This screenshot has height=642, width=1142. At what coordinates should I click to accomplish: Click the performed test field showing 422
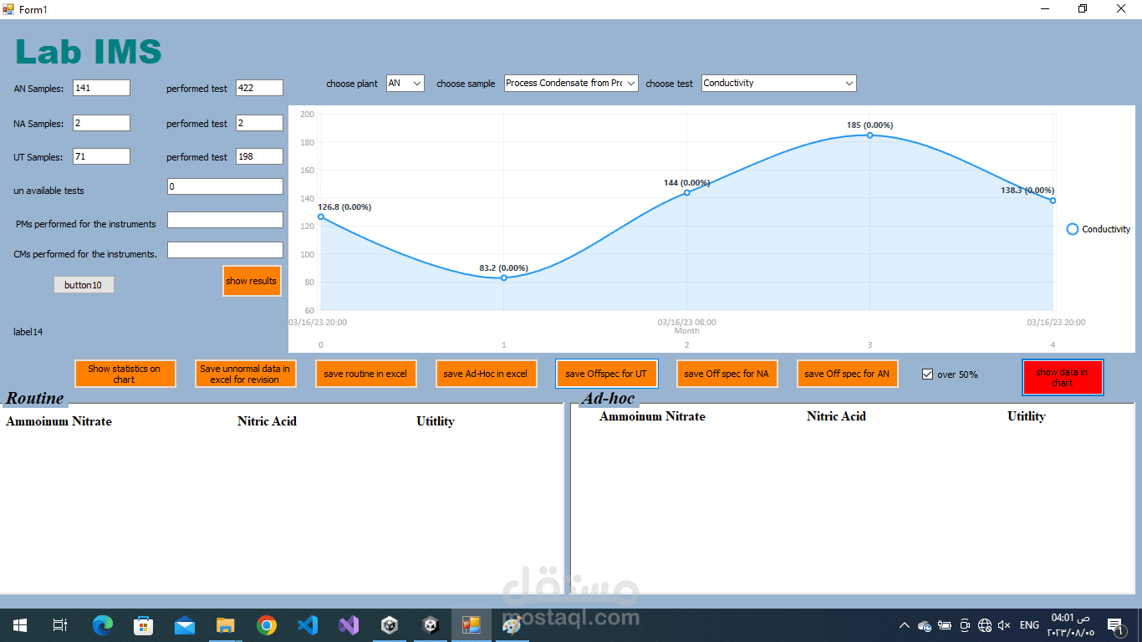click(x=259, y=88)
